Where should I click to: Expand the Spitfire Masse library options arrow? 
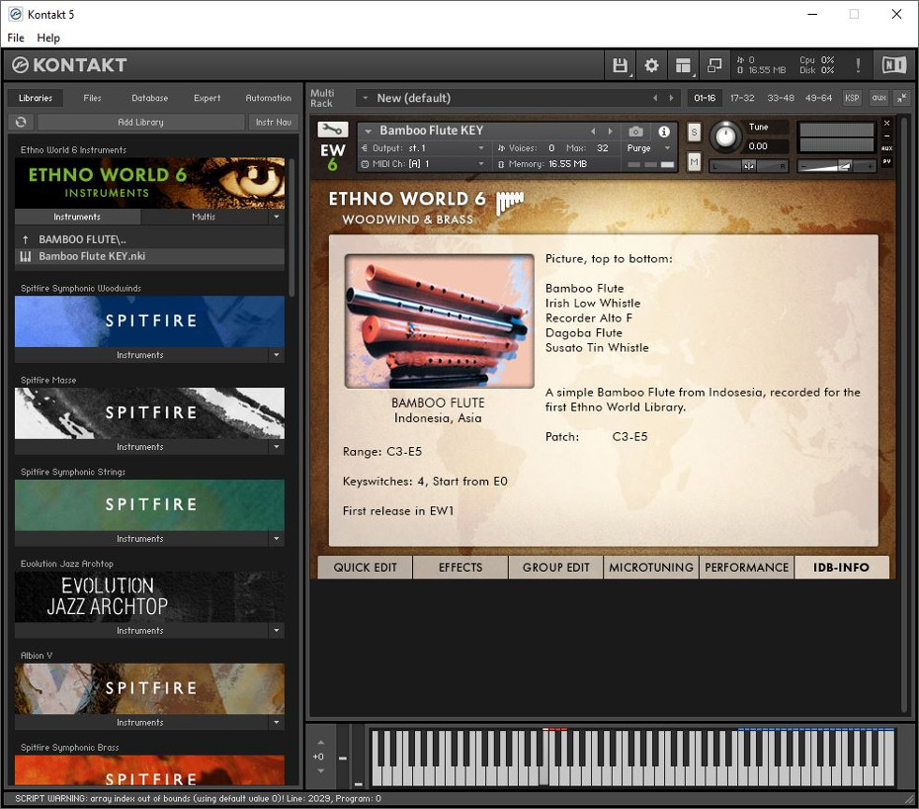point(277,447)
